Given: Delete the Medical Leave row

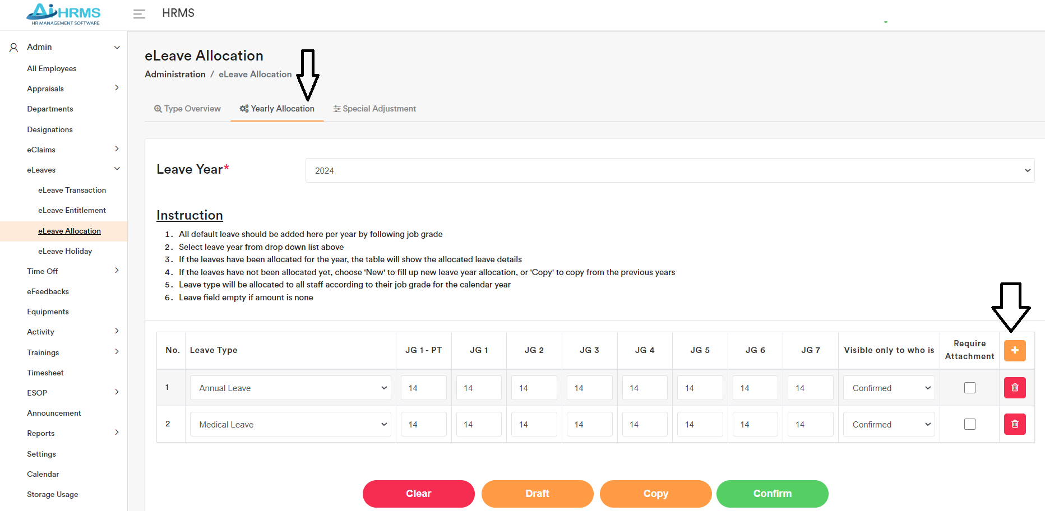Looking at the screenshot, I should (1014, 424).
